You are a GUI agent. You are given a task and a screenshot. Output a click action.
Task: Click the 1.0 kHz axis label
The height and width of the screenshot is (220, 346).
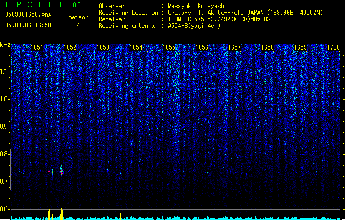pos(5,99)
